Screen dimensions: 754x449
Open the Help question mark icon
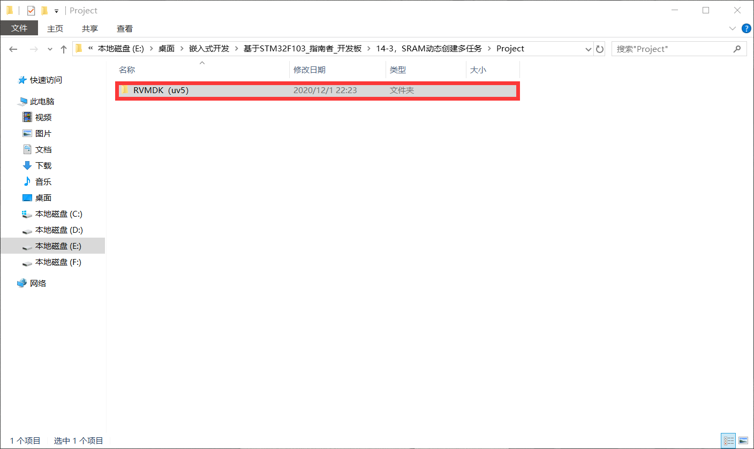point(747,28)
